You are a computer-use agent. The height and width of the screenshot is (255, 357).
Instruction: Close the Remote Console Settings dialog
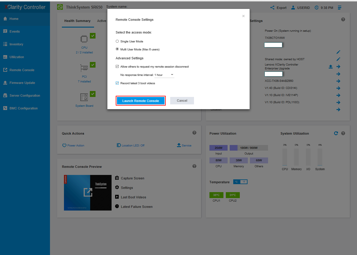[243, 16]
